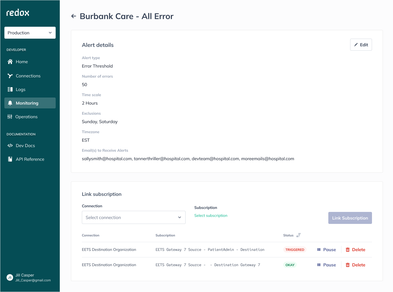Sort table by Status column icon
This screenshot has width=393, height=292.
coord(299,235)
